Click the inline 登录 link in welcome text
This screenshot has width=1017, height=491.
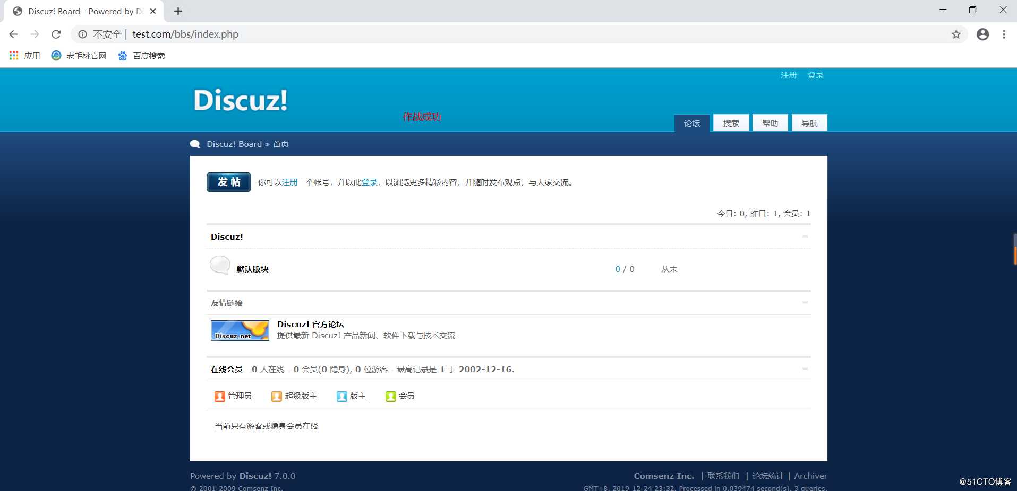coord(370,182)
